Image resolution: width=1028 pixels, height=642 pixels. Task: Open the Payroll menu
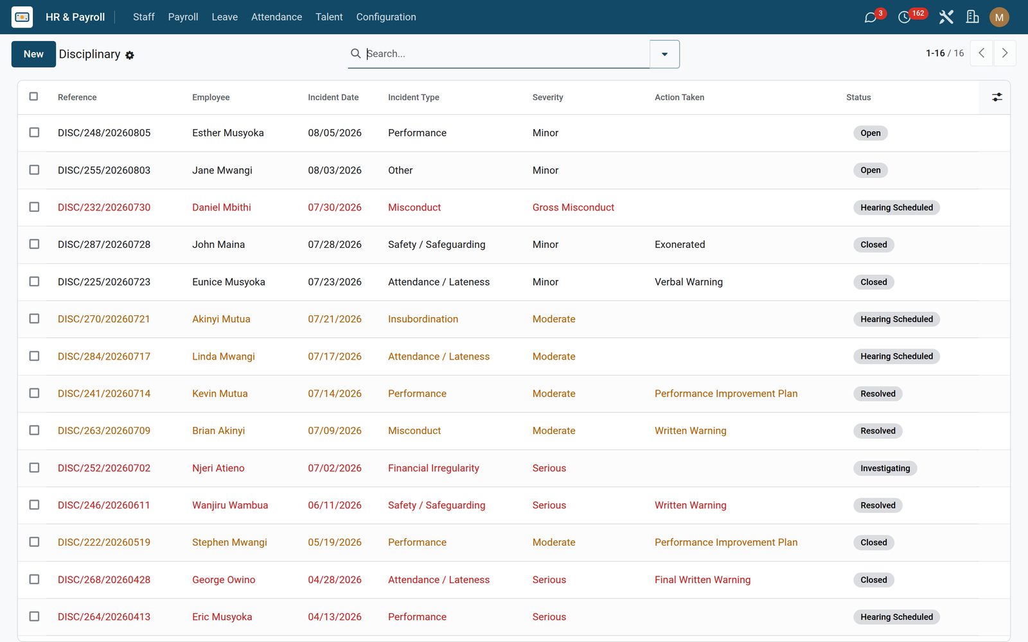tap(183, 17)
